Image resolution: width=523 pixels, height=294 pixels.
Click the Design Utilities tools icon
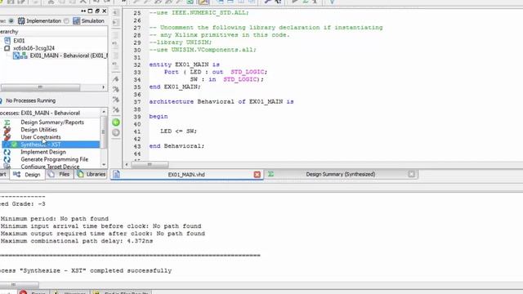click(7, 130)
